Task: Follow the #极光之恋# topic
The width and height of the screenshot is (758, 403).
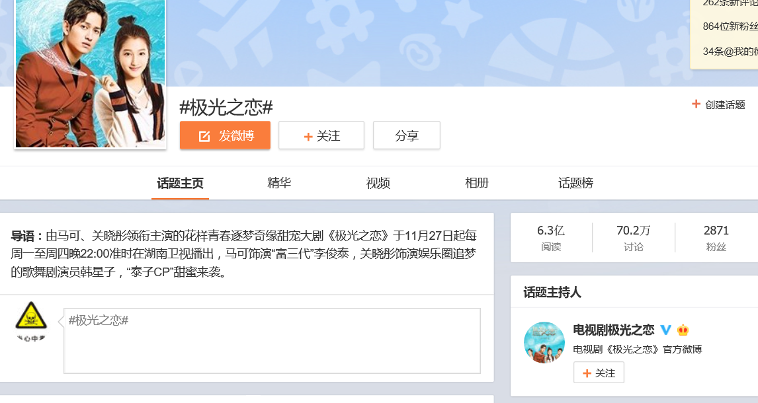Action: (x=321, y=135)
